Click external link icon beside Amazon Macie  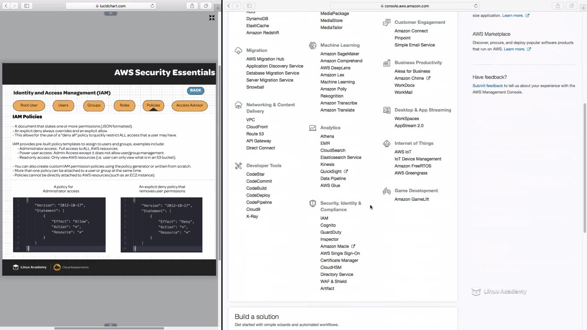pyautogui.click(x=353, y=247)
